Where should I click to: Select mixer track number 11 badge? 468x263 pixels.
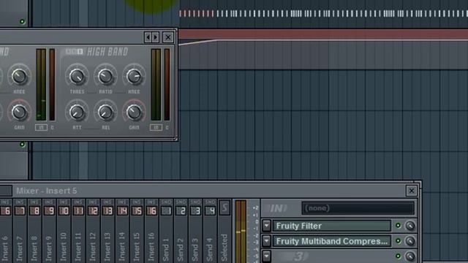(78, 211)
